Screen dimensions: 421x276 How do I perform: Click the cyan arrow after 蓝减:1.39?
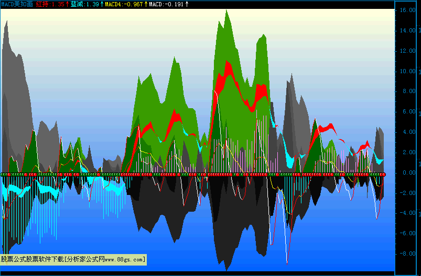pyautogui.click(x=102, y=4)
